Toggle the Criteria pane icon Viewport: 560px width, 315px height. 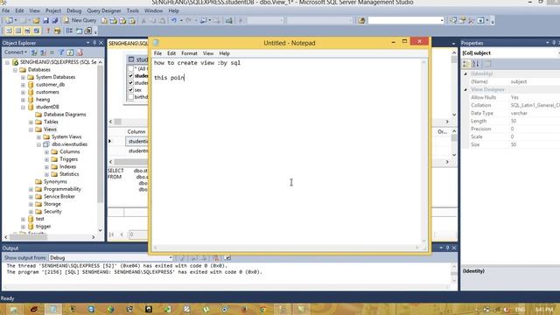(18, 31)
